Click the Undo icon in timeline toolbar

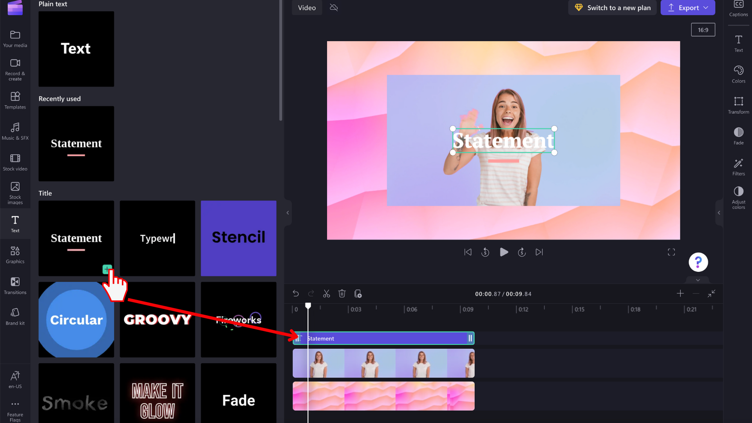[x=295, y=293]
